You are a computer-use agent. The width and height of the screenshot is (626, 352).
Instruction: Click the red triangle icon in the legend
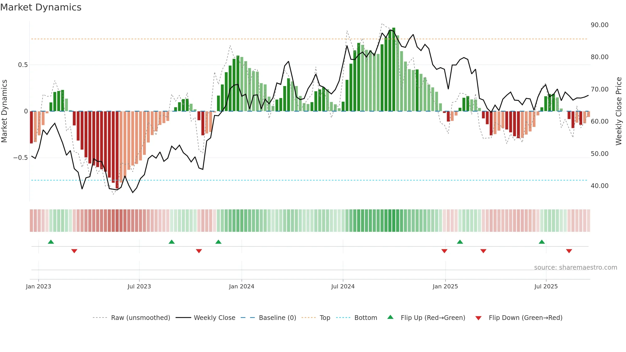tap(478, 318)
